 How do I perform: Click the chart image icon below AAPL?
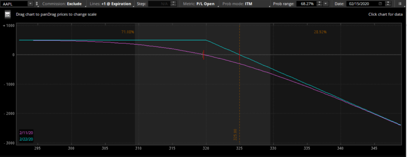coord(8,15)
